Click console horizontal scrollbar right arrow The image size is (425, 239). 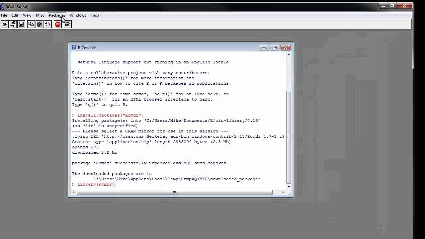click(283, 192)
